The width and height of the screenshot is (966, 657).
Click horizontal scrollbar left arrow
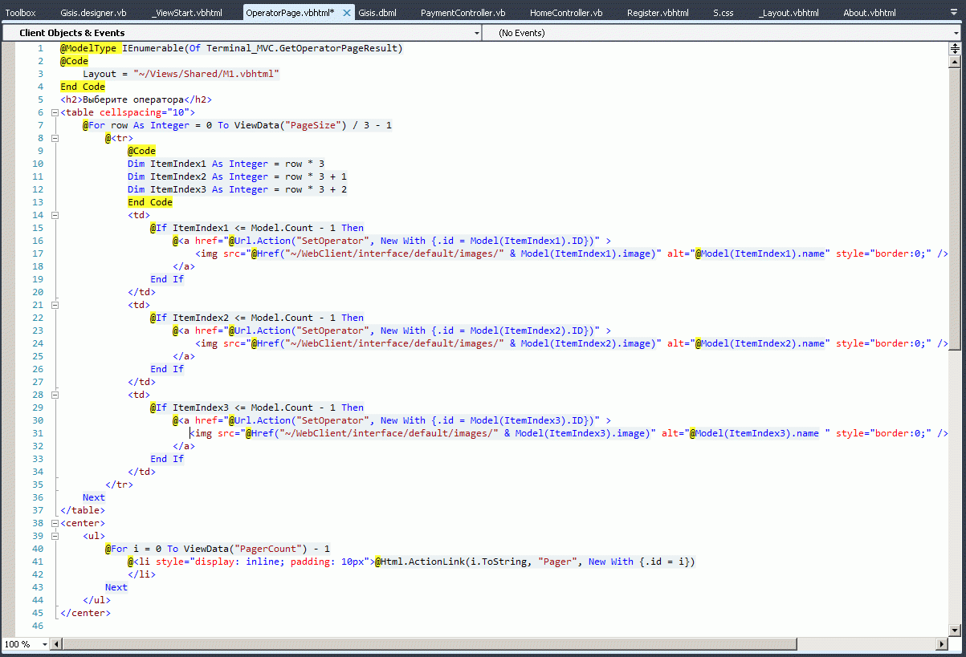pyautogui.click(x=55, y=644)
